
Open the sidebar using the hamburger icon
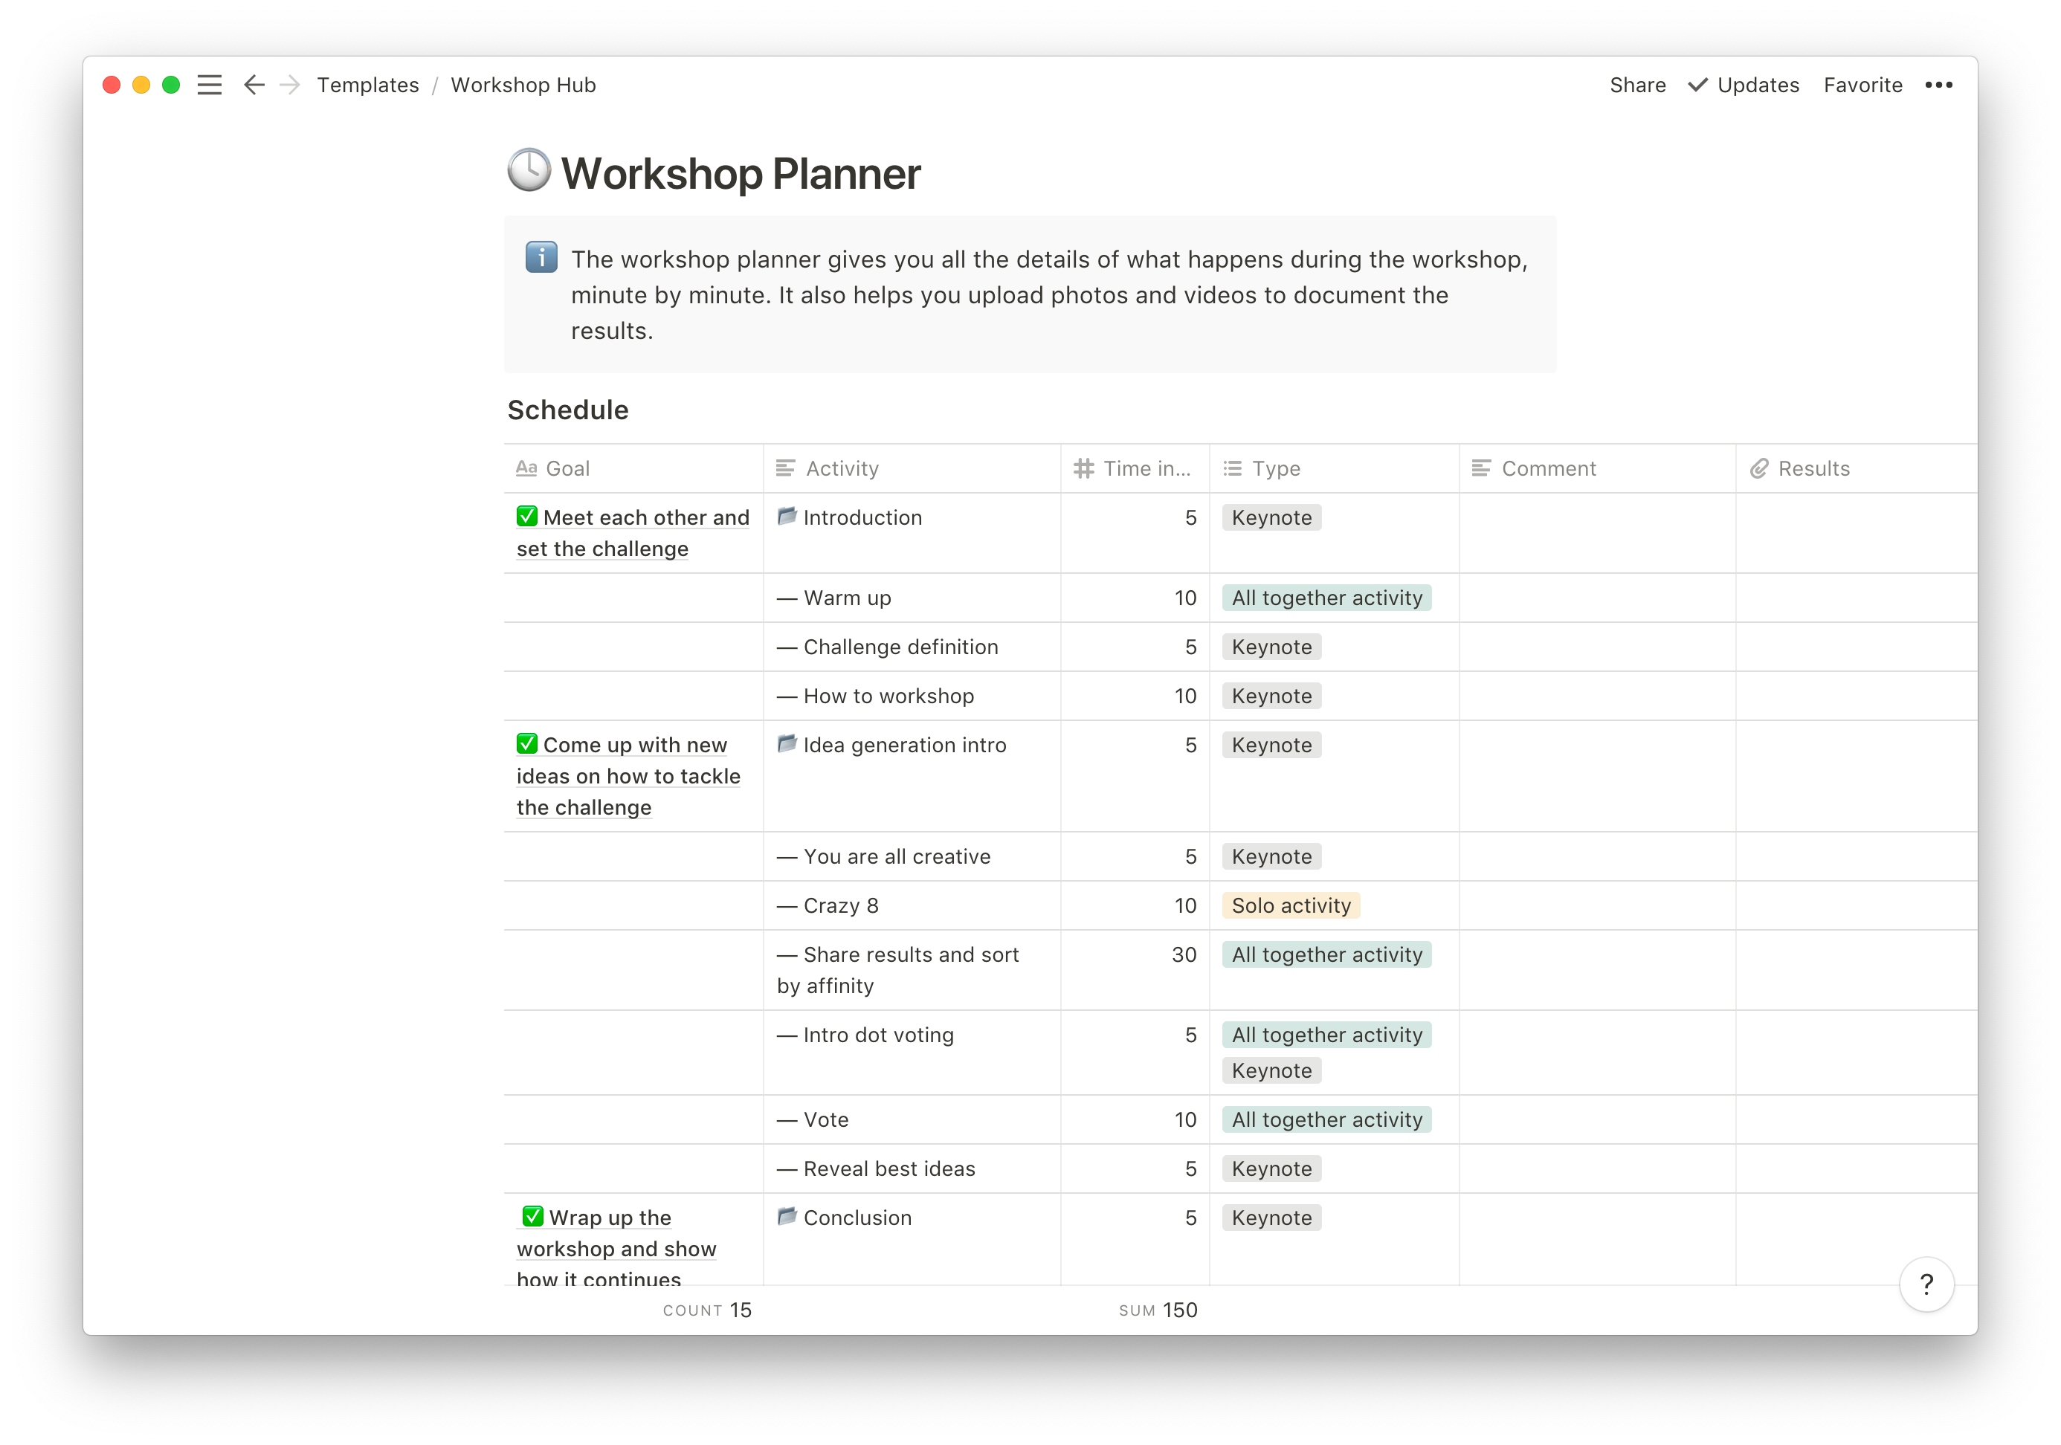pos(209,85)
